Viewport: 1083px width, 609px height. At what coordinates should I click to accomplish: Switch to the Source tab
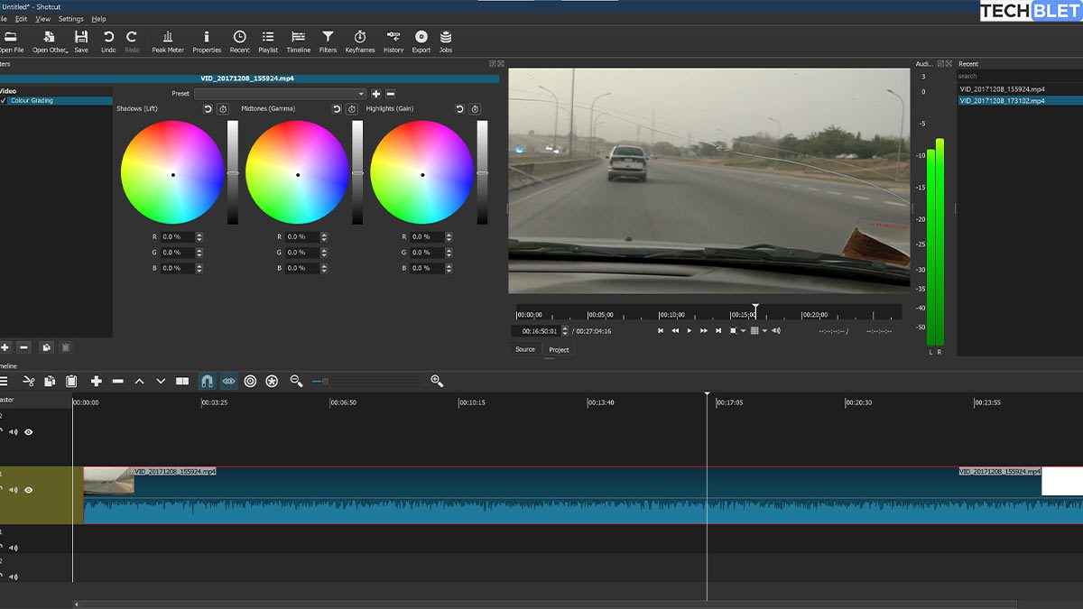pyautogui.click(x=524, y=349)
